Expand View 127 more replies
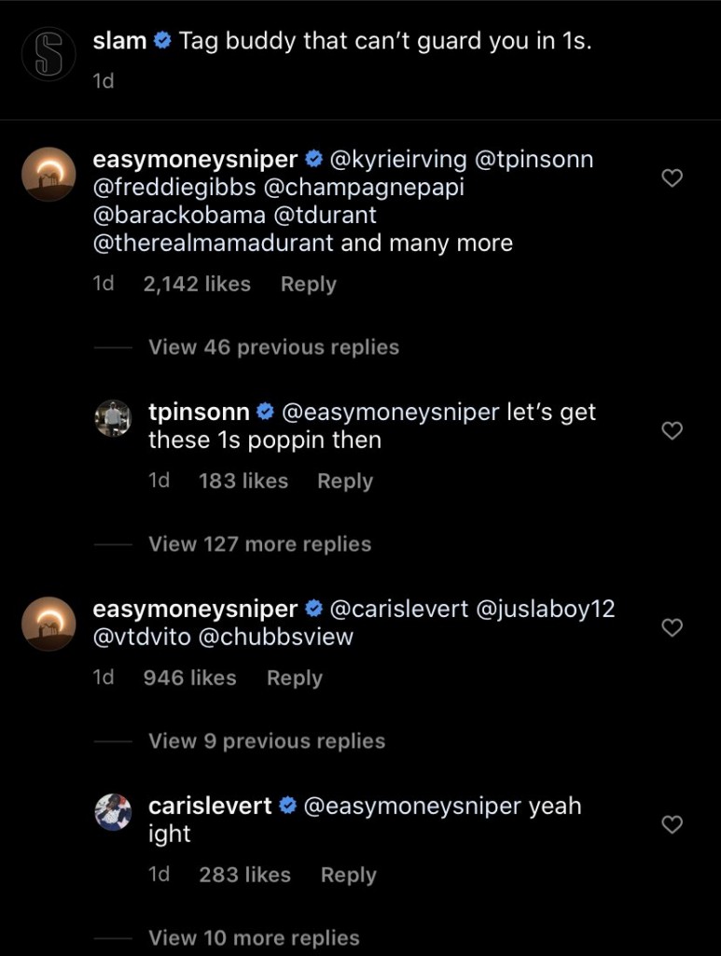This screenshot has width=721, height=956. [x=259, y=544]
